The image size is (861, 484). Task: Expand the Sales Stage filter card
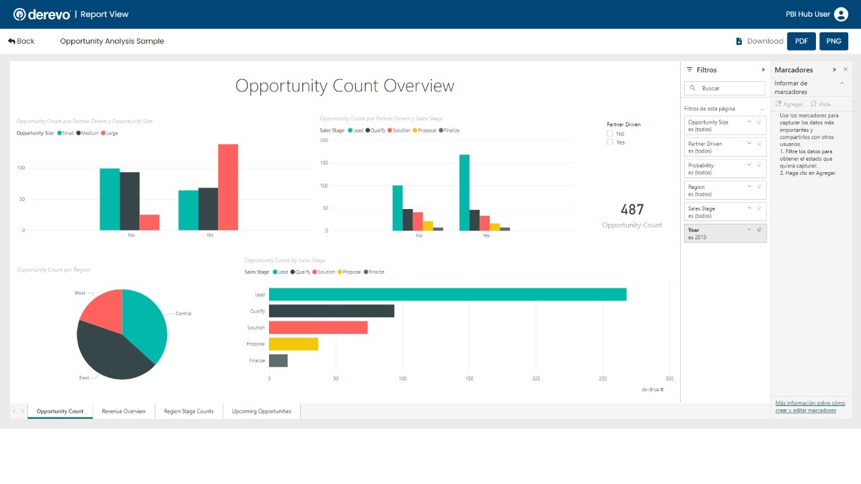pos(749,208)
